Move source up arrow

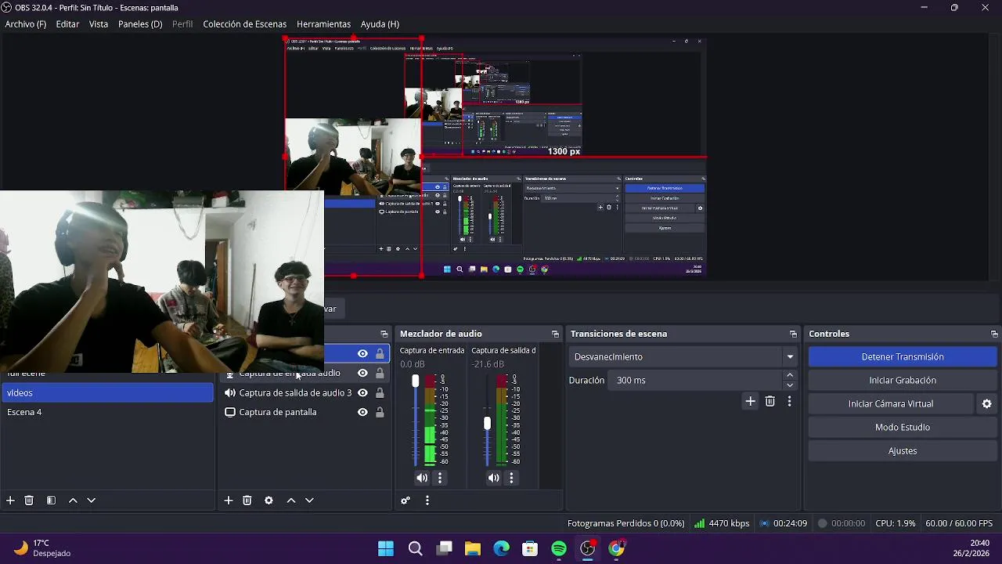tap(291, 501)
